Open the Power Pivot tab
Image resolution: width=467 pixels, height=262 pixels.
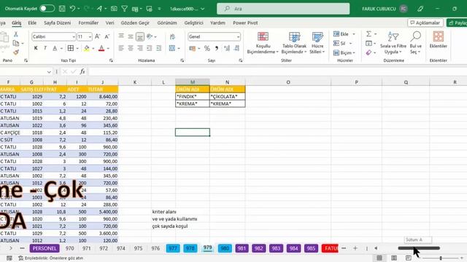[x=245, y=23]
